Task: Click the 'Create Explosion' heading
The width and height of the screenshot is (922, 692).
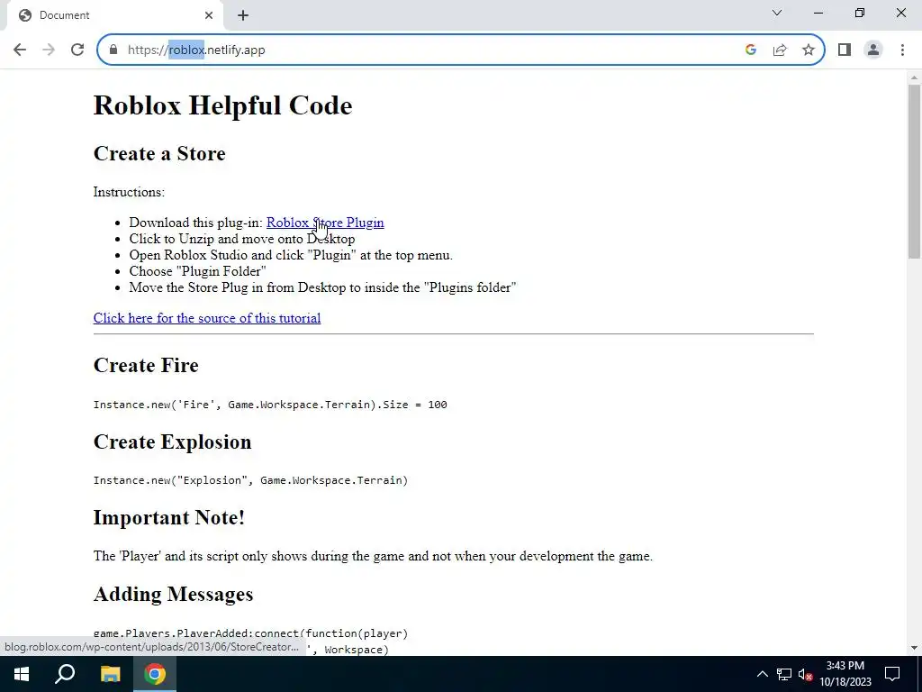Action: [172, 442]
